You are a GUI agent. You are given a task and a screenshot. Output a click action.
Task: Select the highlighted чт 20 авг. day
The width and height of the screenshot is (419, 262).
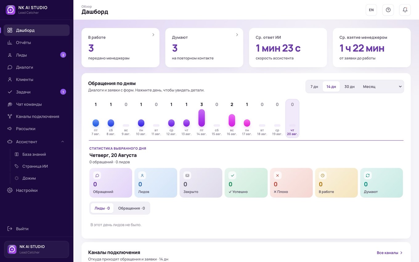[292, 118]
